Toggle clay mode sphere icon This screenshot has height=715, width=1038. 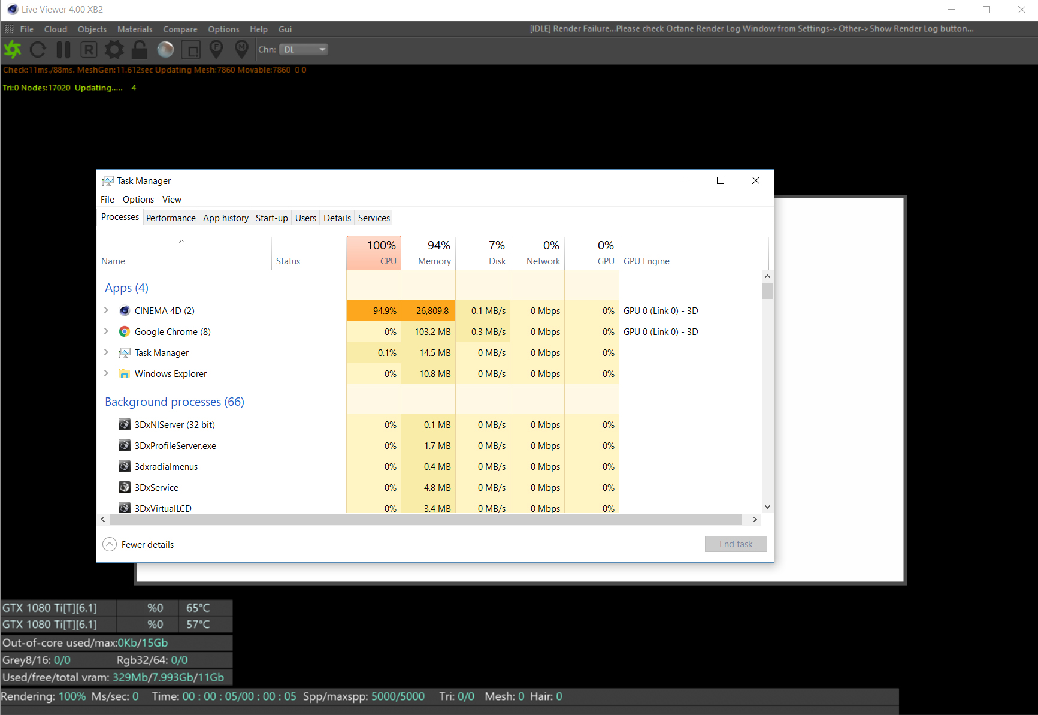pos(165,49)
